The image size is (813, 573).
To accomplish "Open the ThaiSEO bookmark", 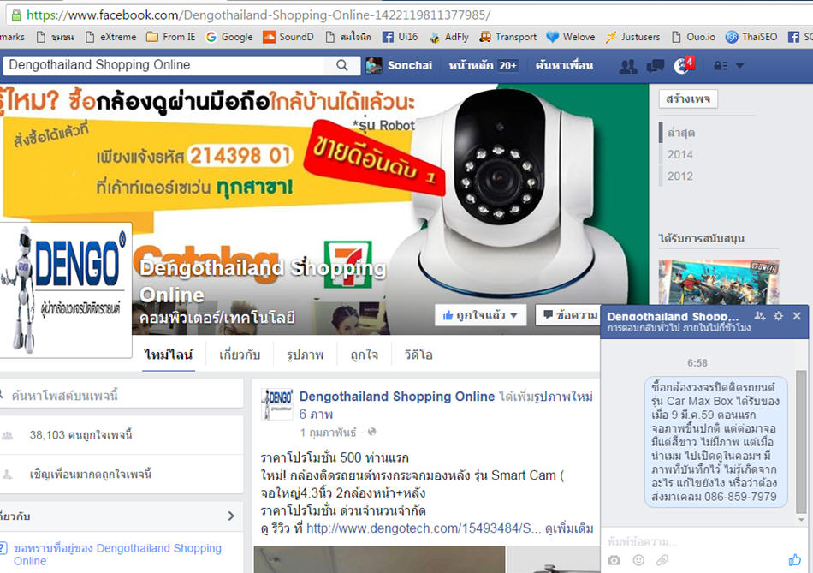I will 751,37.
